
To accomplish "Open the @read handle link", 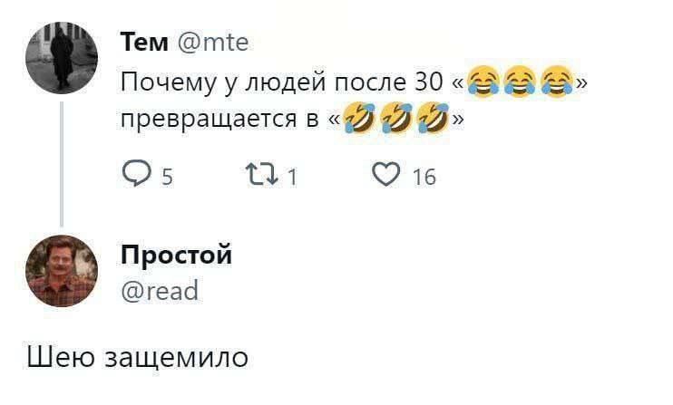I will pos(160,290).
